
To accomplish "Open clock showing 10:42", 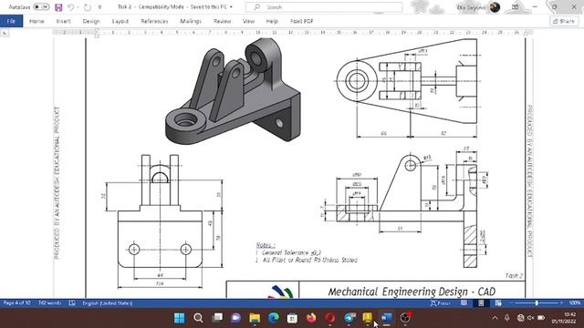I will 565,318.
